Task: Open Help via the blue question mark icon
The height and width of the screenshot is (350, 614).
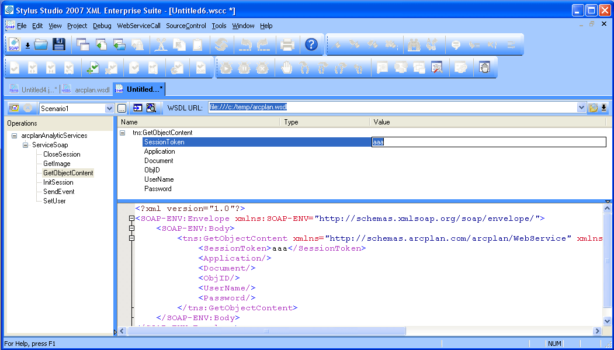Action: point(311,44)
